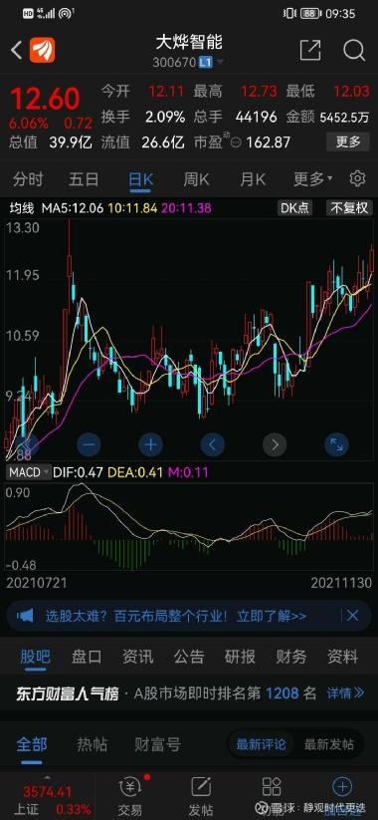
Task: Move chart left with left arrow icon
Action: (213, 445)
